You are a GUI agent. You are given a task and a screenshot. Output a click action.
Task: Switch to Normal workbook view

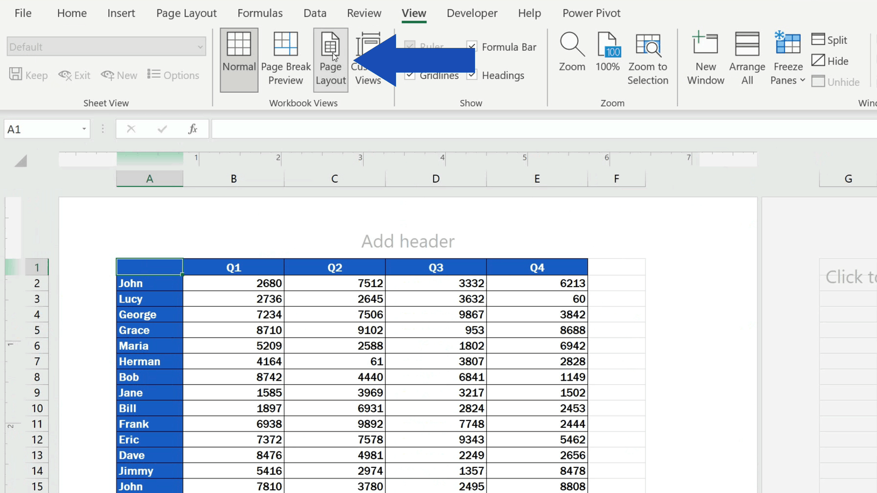click(x=239, y=59)
